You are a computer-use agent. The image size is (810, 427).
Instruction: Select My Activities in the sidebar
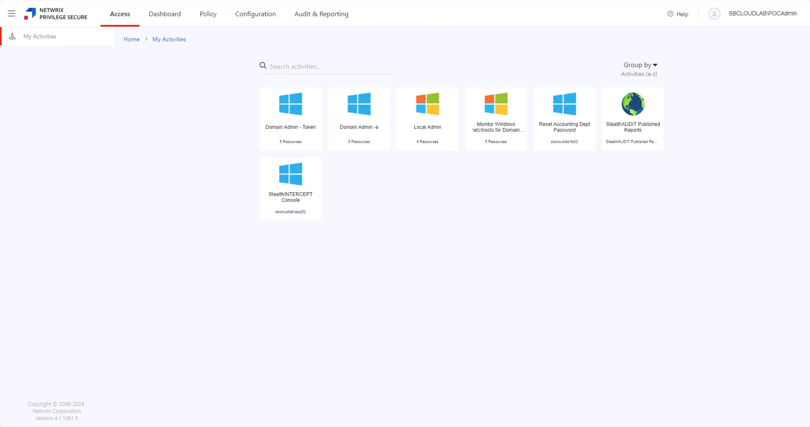(x=57, y=36)
